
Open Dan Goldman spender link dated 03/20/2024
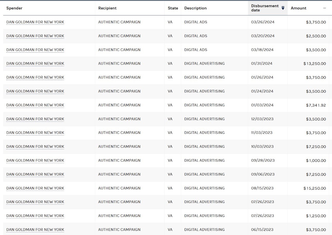tap(35, 36)
